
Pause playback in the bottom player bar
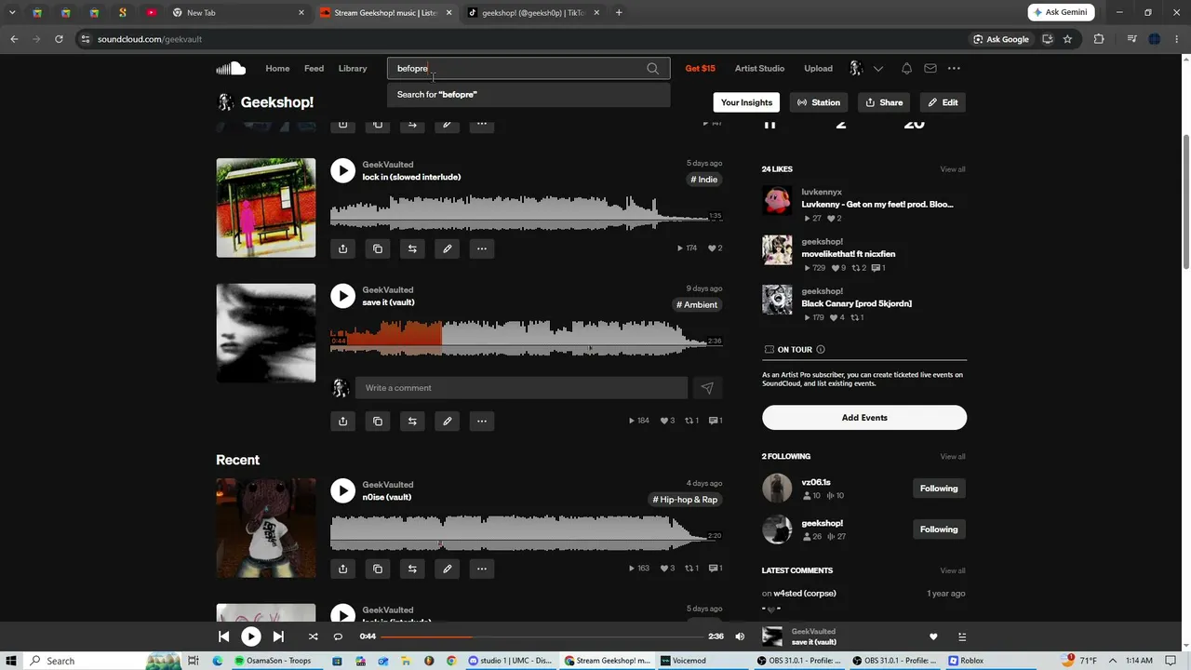coord(251,636)
